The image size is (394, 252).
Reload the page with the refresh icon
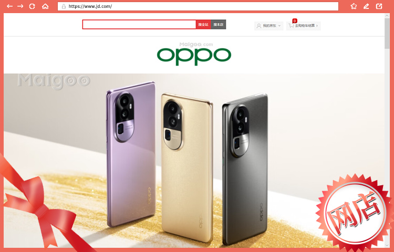pyautogui.click(x=32, y=6)
